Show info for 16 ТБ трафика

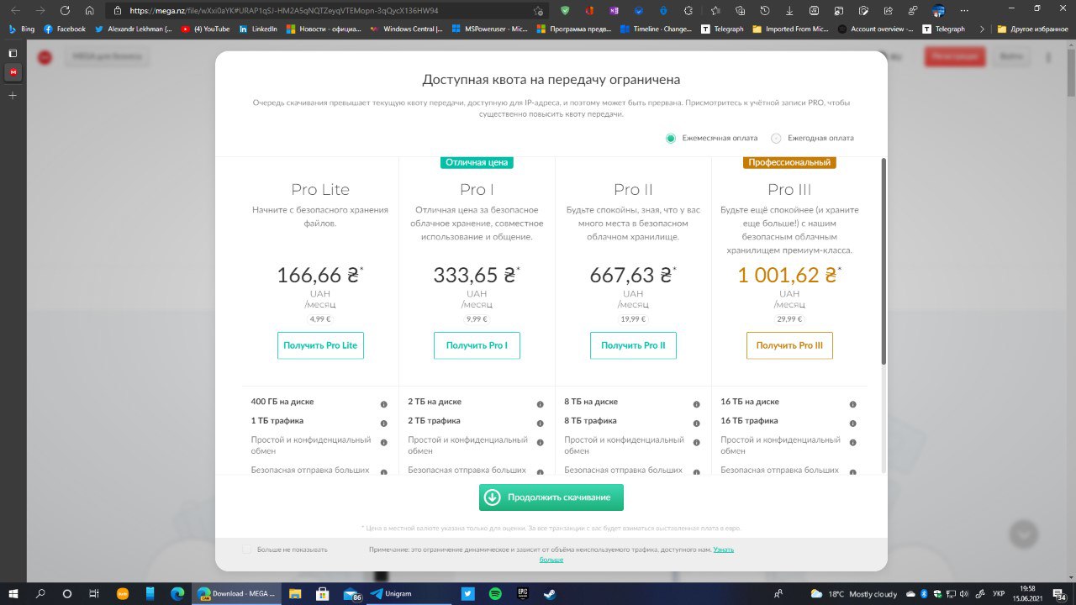click(x=852, y=423)
